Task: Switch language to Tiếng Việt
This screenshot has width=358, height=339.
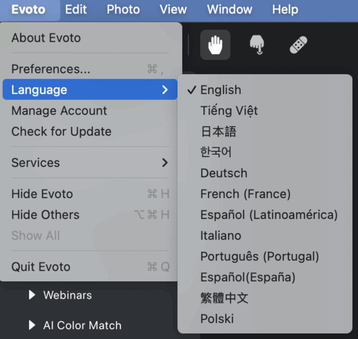Action: [x=229, y=111]
